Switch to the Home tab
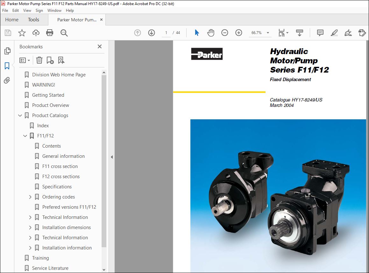The image size is (369, 273). point(12,19)
